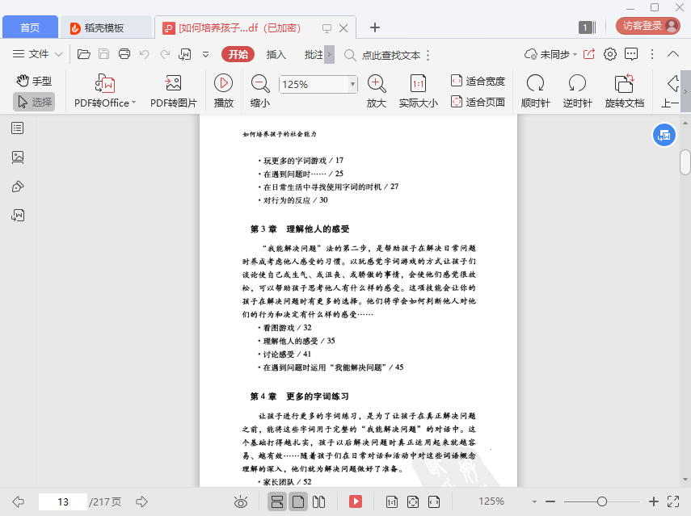Open the feedback chat icon
Image resolution: width=691 pixels, height=516 pixels.
(x=631, y=54)
